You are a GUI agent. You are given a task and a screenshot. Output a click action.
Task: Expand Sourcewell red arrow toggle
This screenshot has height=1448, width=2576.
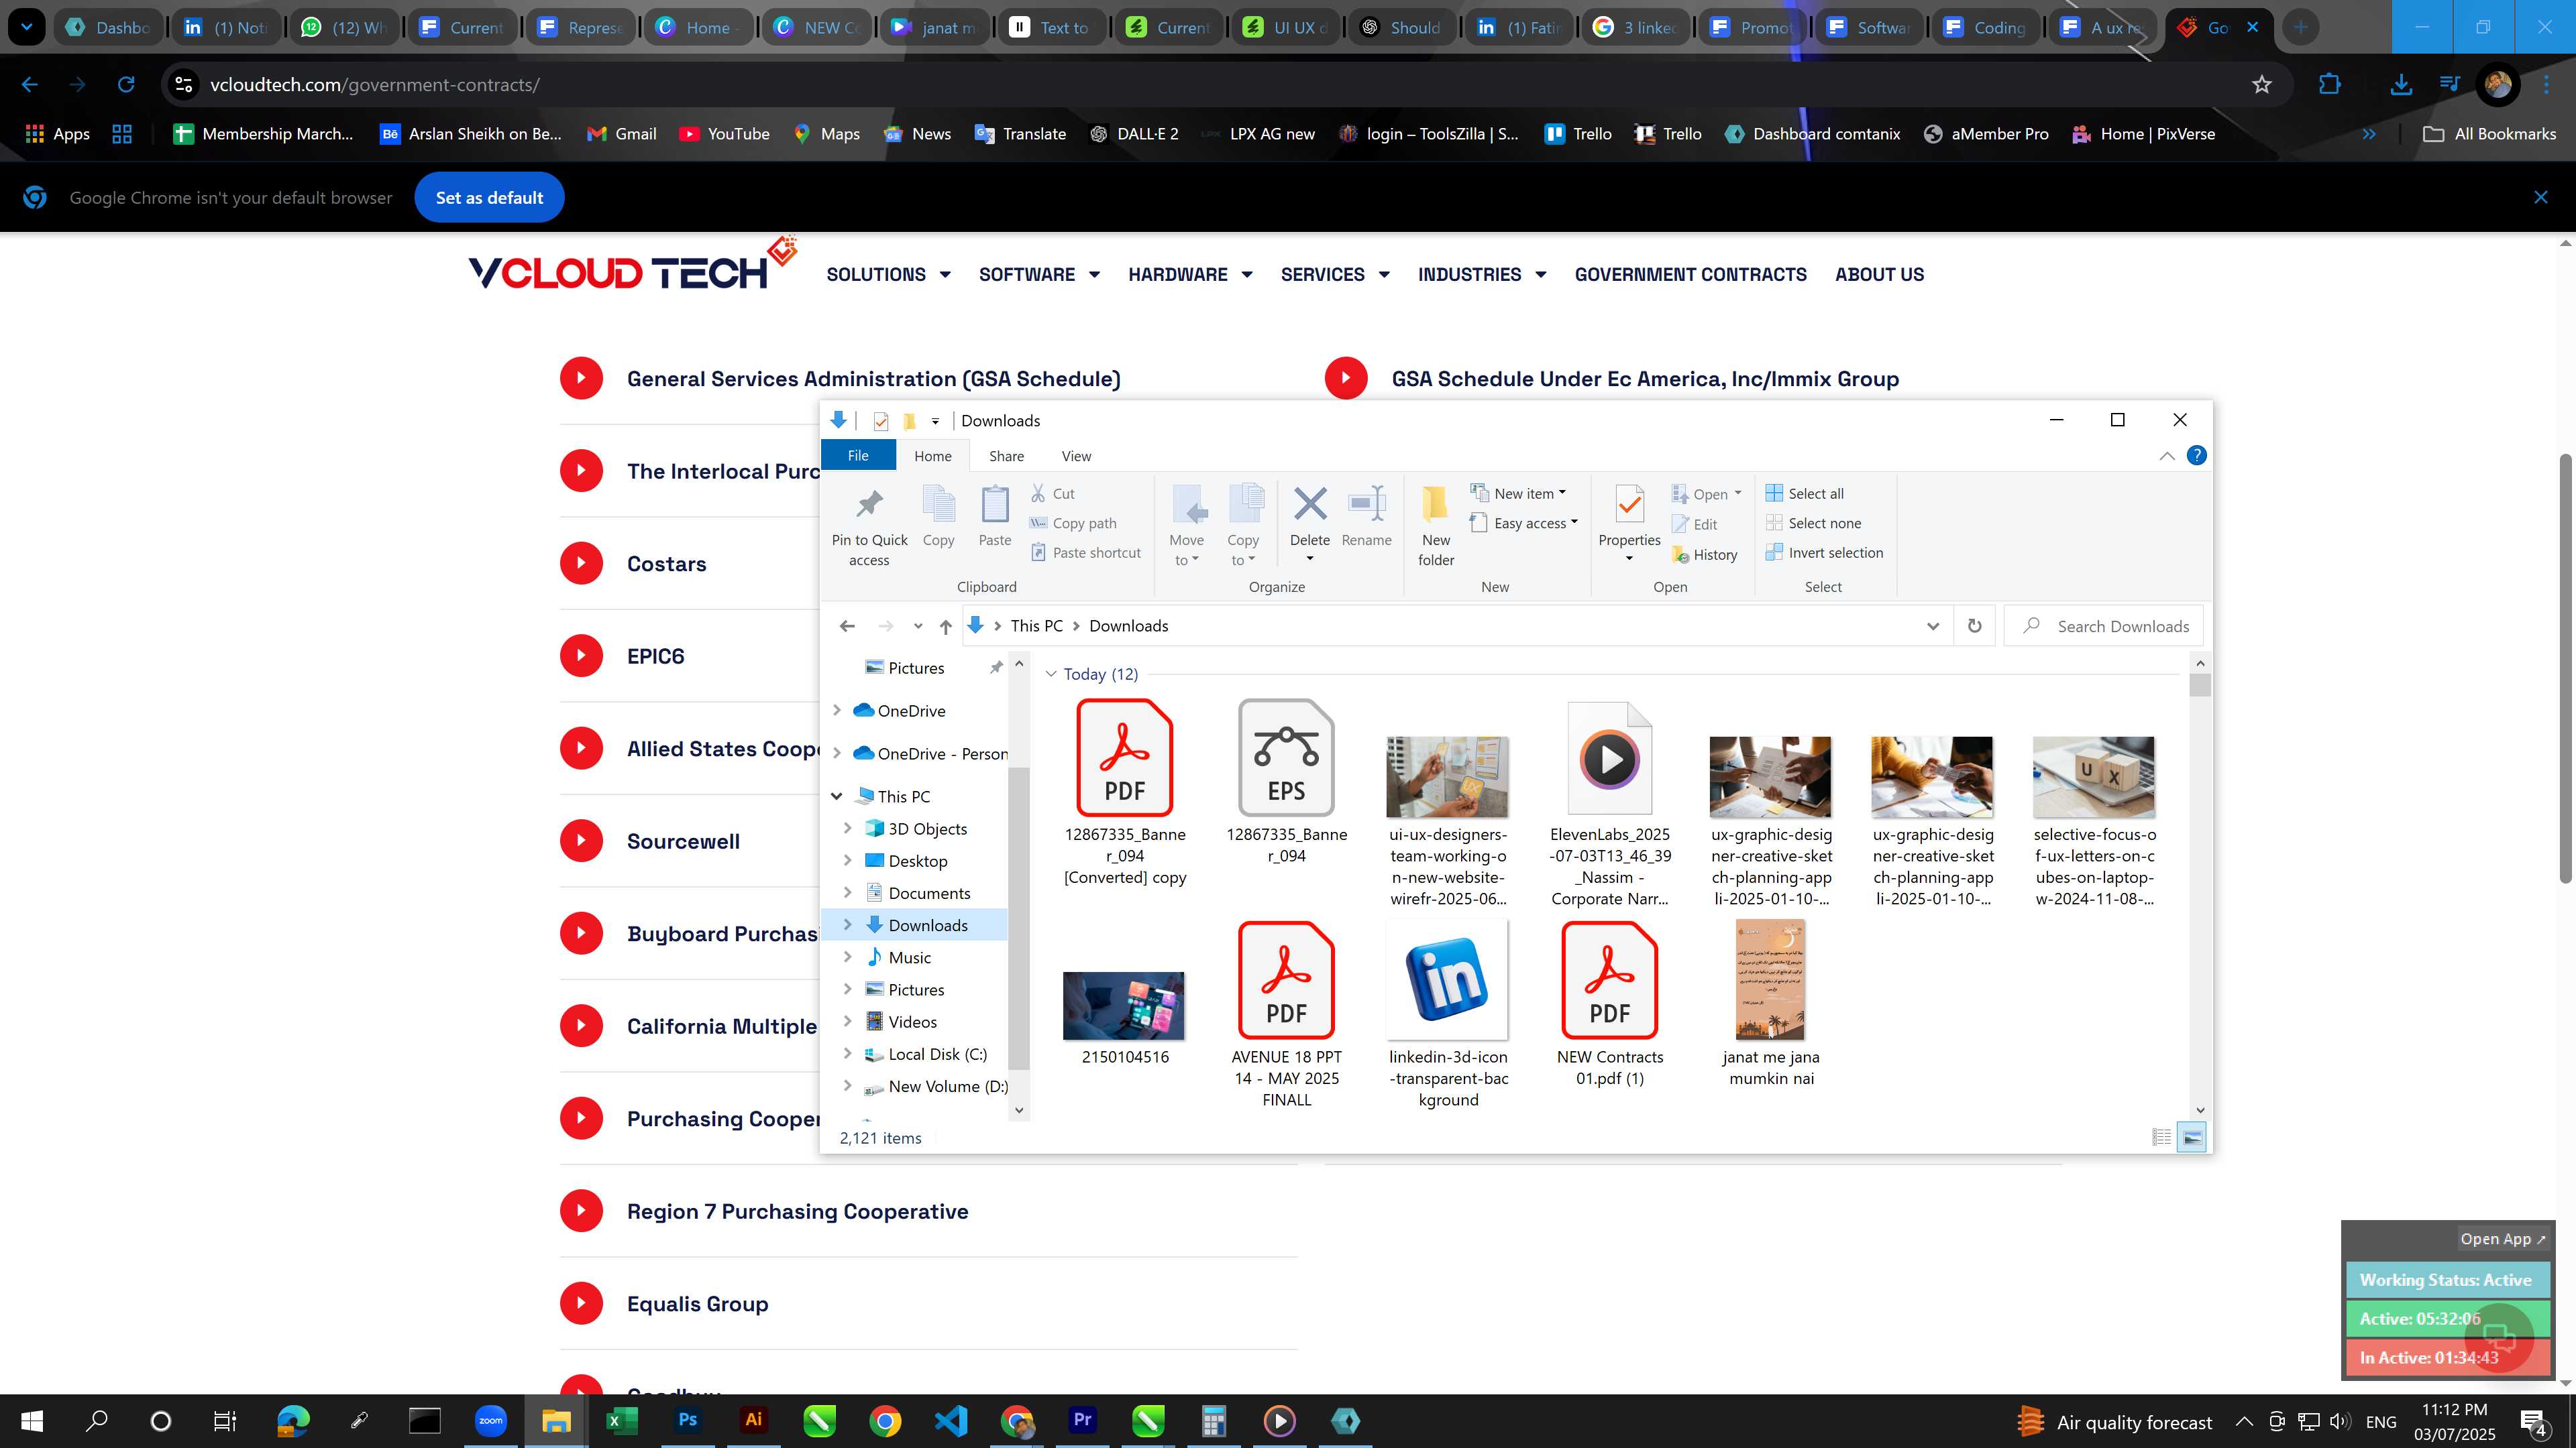581,841
